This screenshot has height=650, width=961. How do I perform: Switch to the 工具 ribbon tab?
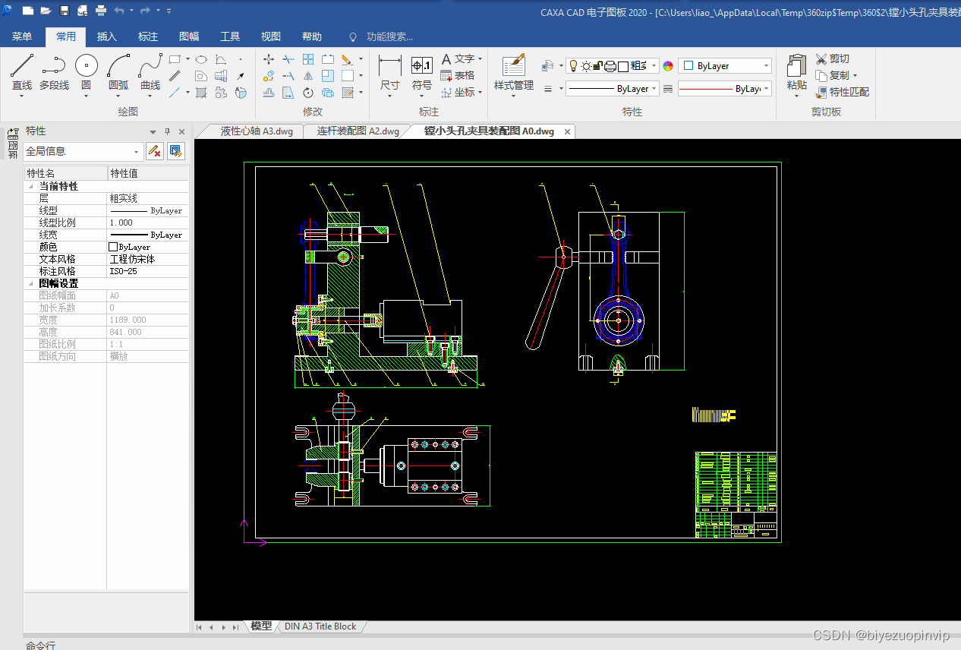click(230, 36)
